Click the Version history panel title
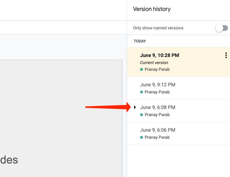This screenshot has height=177, width=230. [x=151, y=9]
